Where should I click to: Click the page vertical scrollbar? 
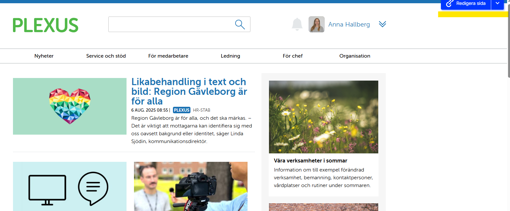click(508, 40)
